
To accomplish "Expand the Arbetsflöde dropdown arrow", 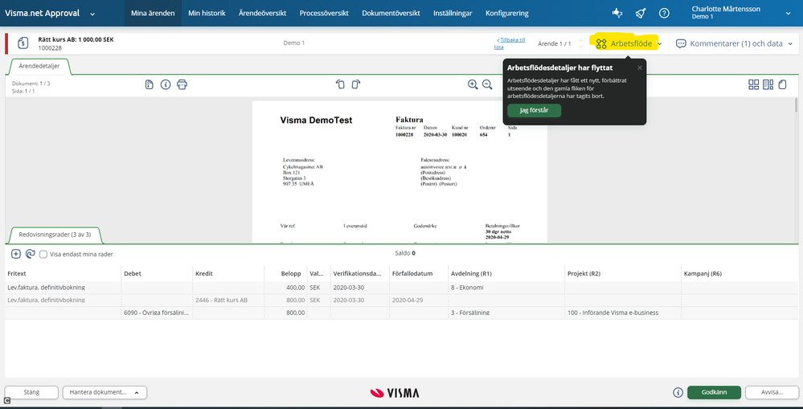I will point(660,44).
